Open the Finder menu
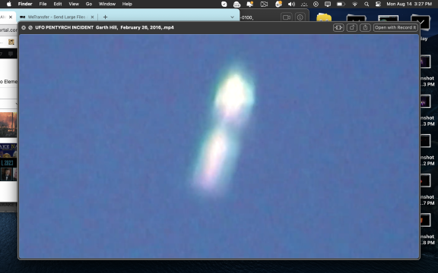 pyautogui.click(x=25, y=4)
